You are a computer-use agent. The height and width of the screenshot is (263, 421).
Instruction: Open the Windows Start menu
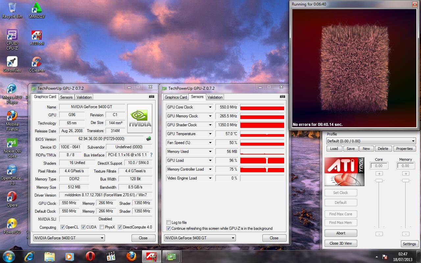9,256
